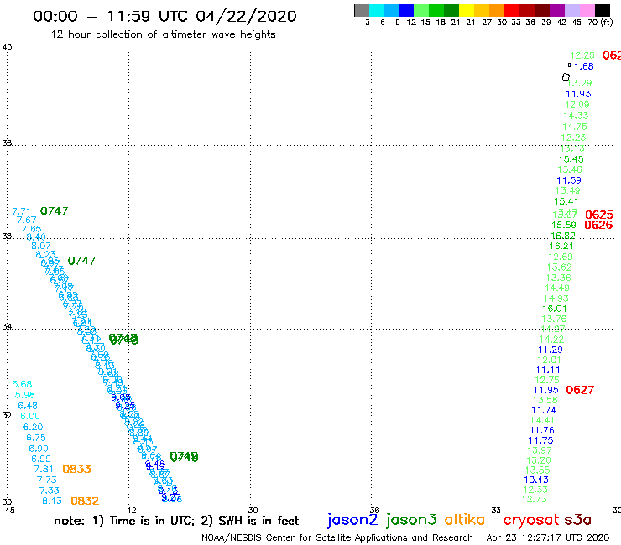The height and width of the screenshot is (545, 621).
Task: Click the latitude label 40
Action: coord(7,48)
